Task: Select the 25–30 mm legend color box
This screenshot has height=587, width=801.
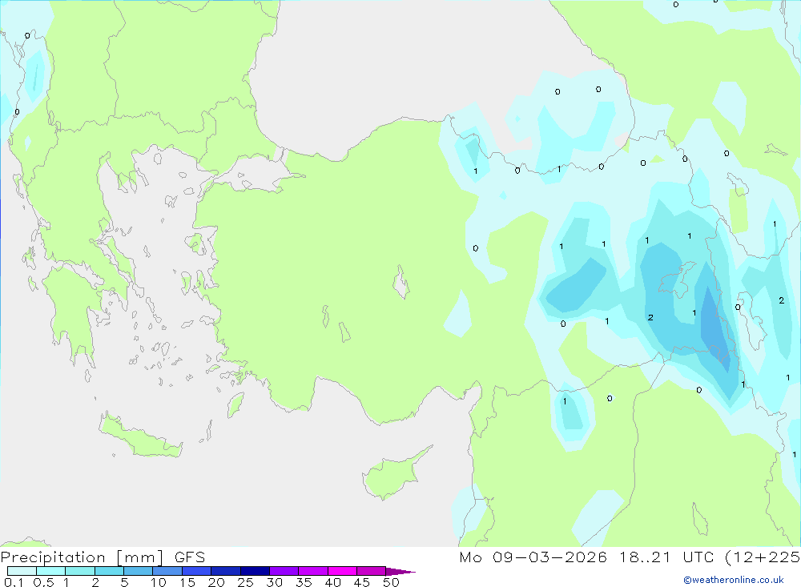Action: click(255, 571)
